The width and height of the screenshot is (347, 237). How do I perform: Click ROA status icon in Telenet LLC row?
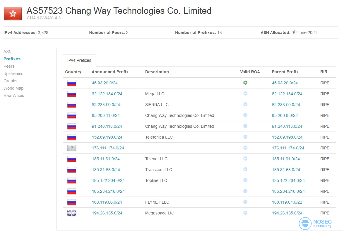[x=245, y=158]
